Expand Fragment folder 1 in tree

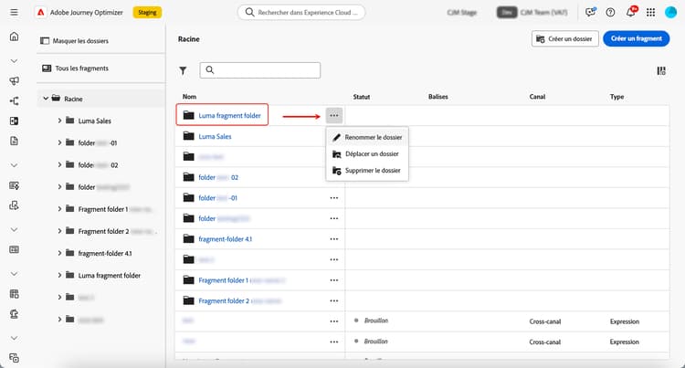click(x=59, y=209)
